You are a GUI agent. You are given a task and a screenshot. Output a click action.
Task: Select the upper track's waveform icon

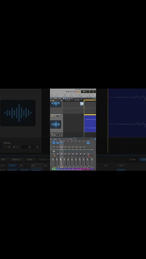(x=56, y=104)
